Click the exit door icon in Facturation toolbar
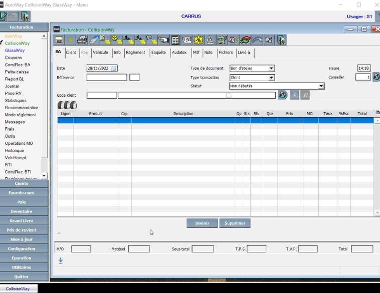This screenshot has width=380, height=293. pyautogui.click(x=281, y=40)
